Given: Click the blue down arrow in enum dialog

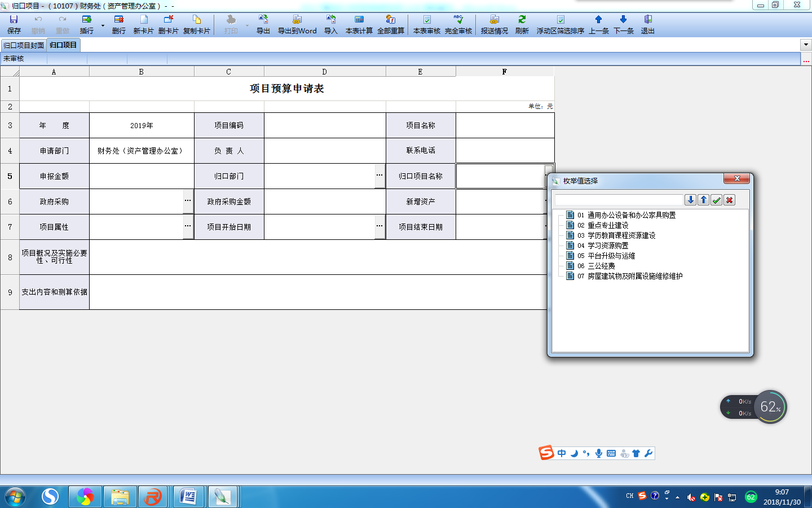Looking at the screenshot, I should pyautogui.click(x=690, y=200).
